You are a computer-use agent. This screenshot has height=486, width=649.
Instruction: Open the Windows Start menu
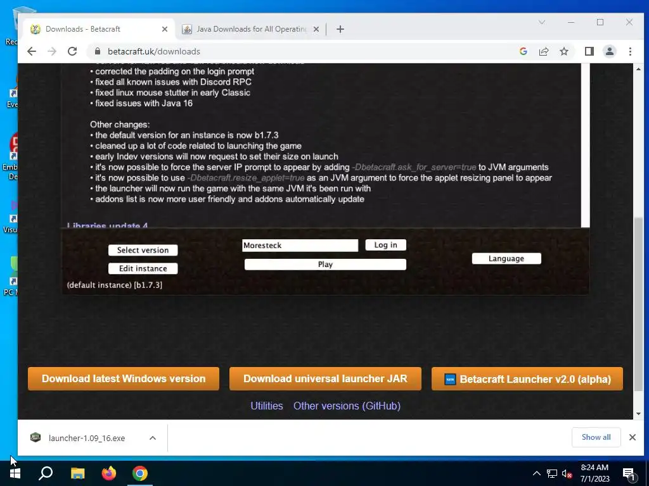[15, 473]
